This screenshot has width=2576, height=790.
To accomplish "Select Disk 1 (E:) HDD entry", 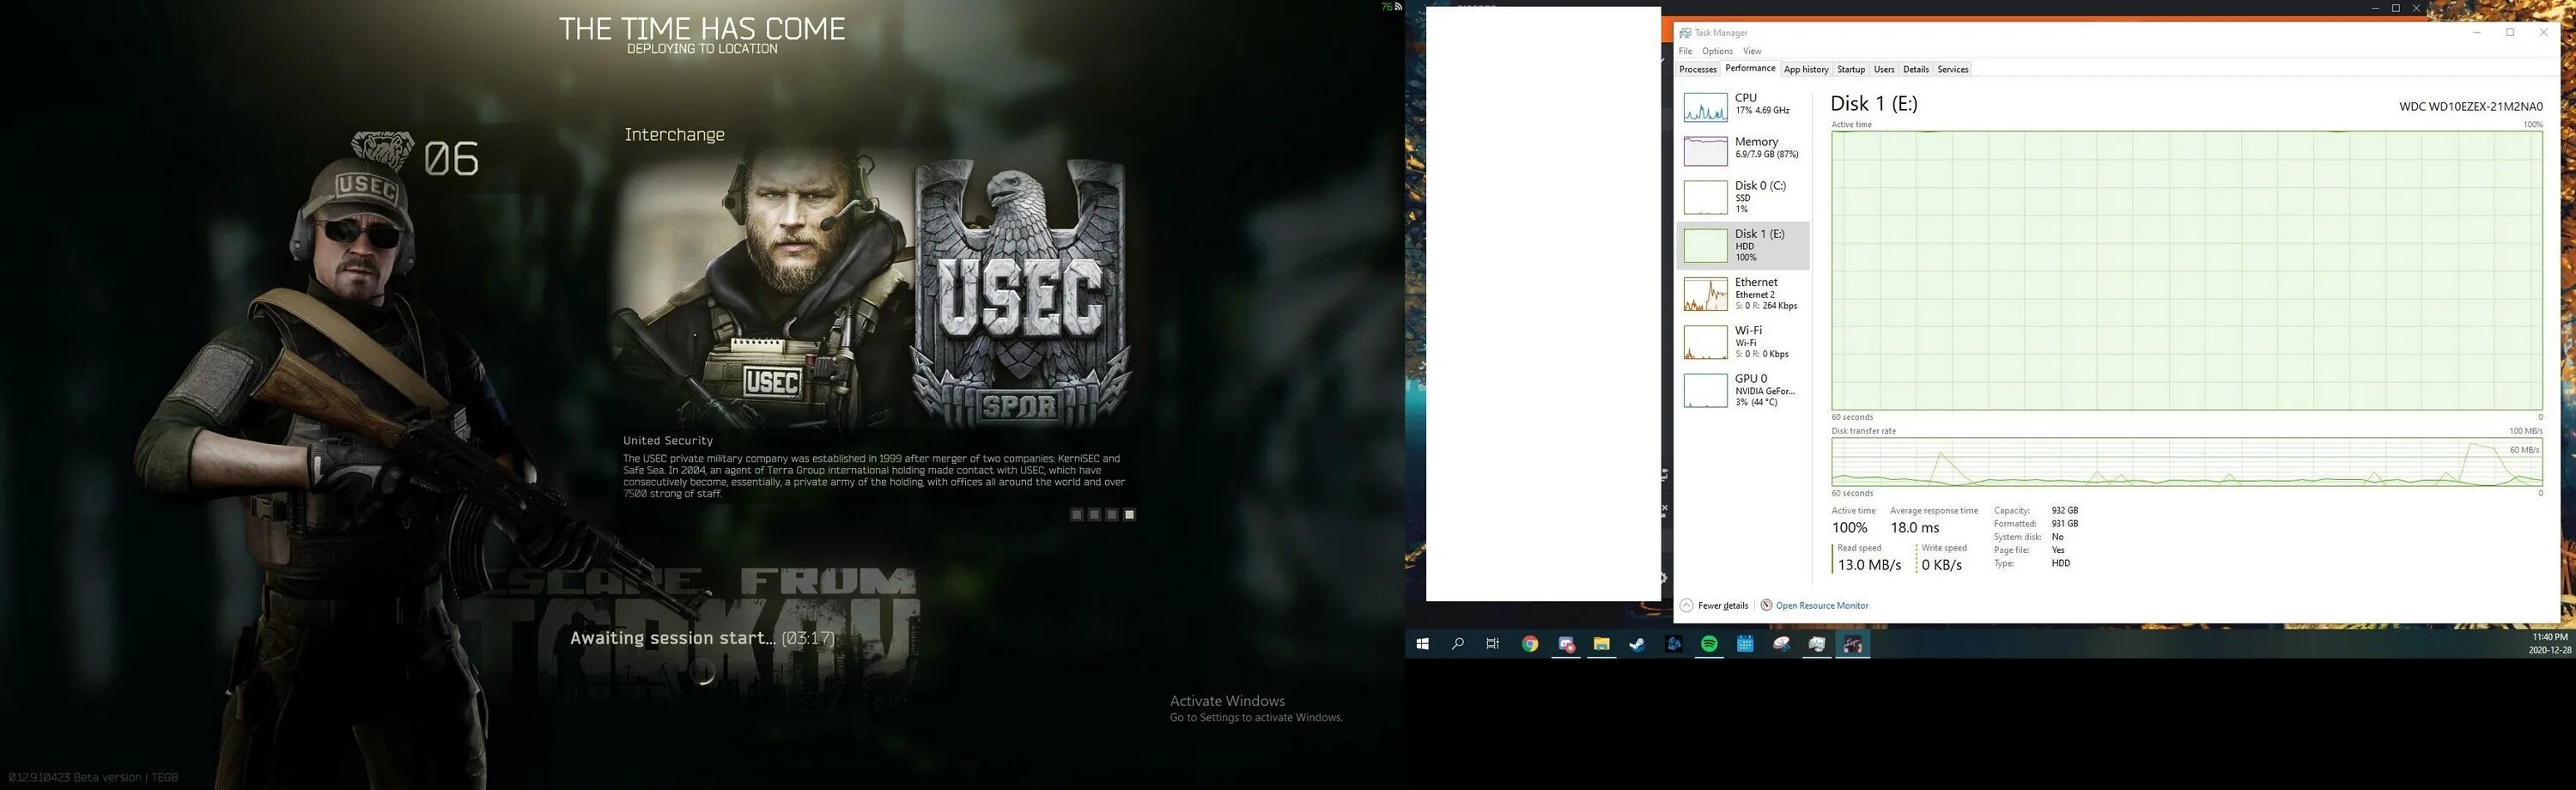I will [x=1742, y=245].
